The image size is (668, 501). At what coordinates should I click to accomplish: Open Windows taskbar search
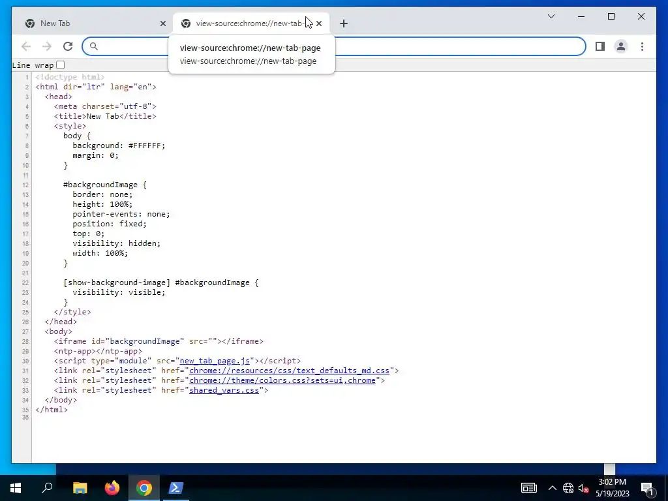(47, 488)
